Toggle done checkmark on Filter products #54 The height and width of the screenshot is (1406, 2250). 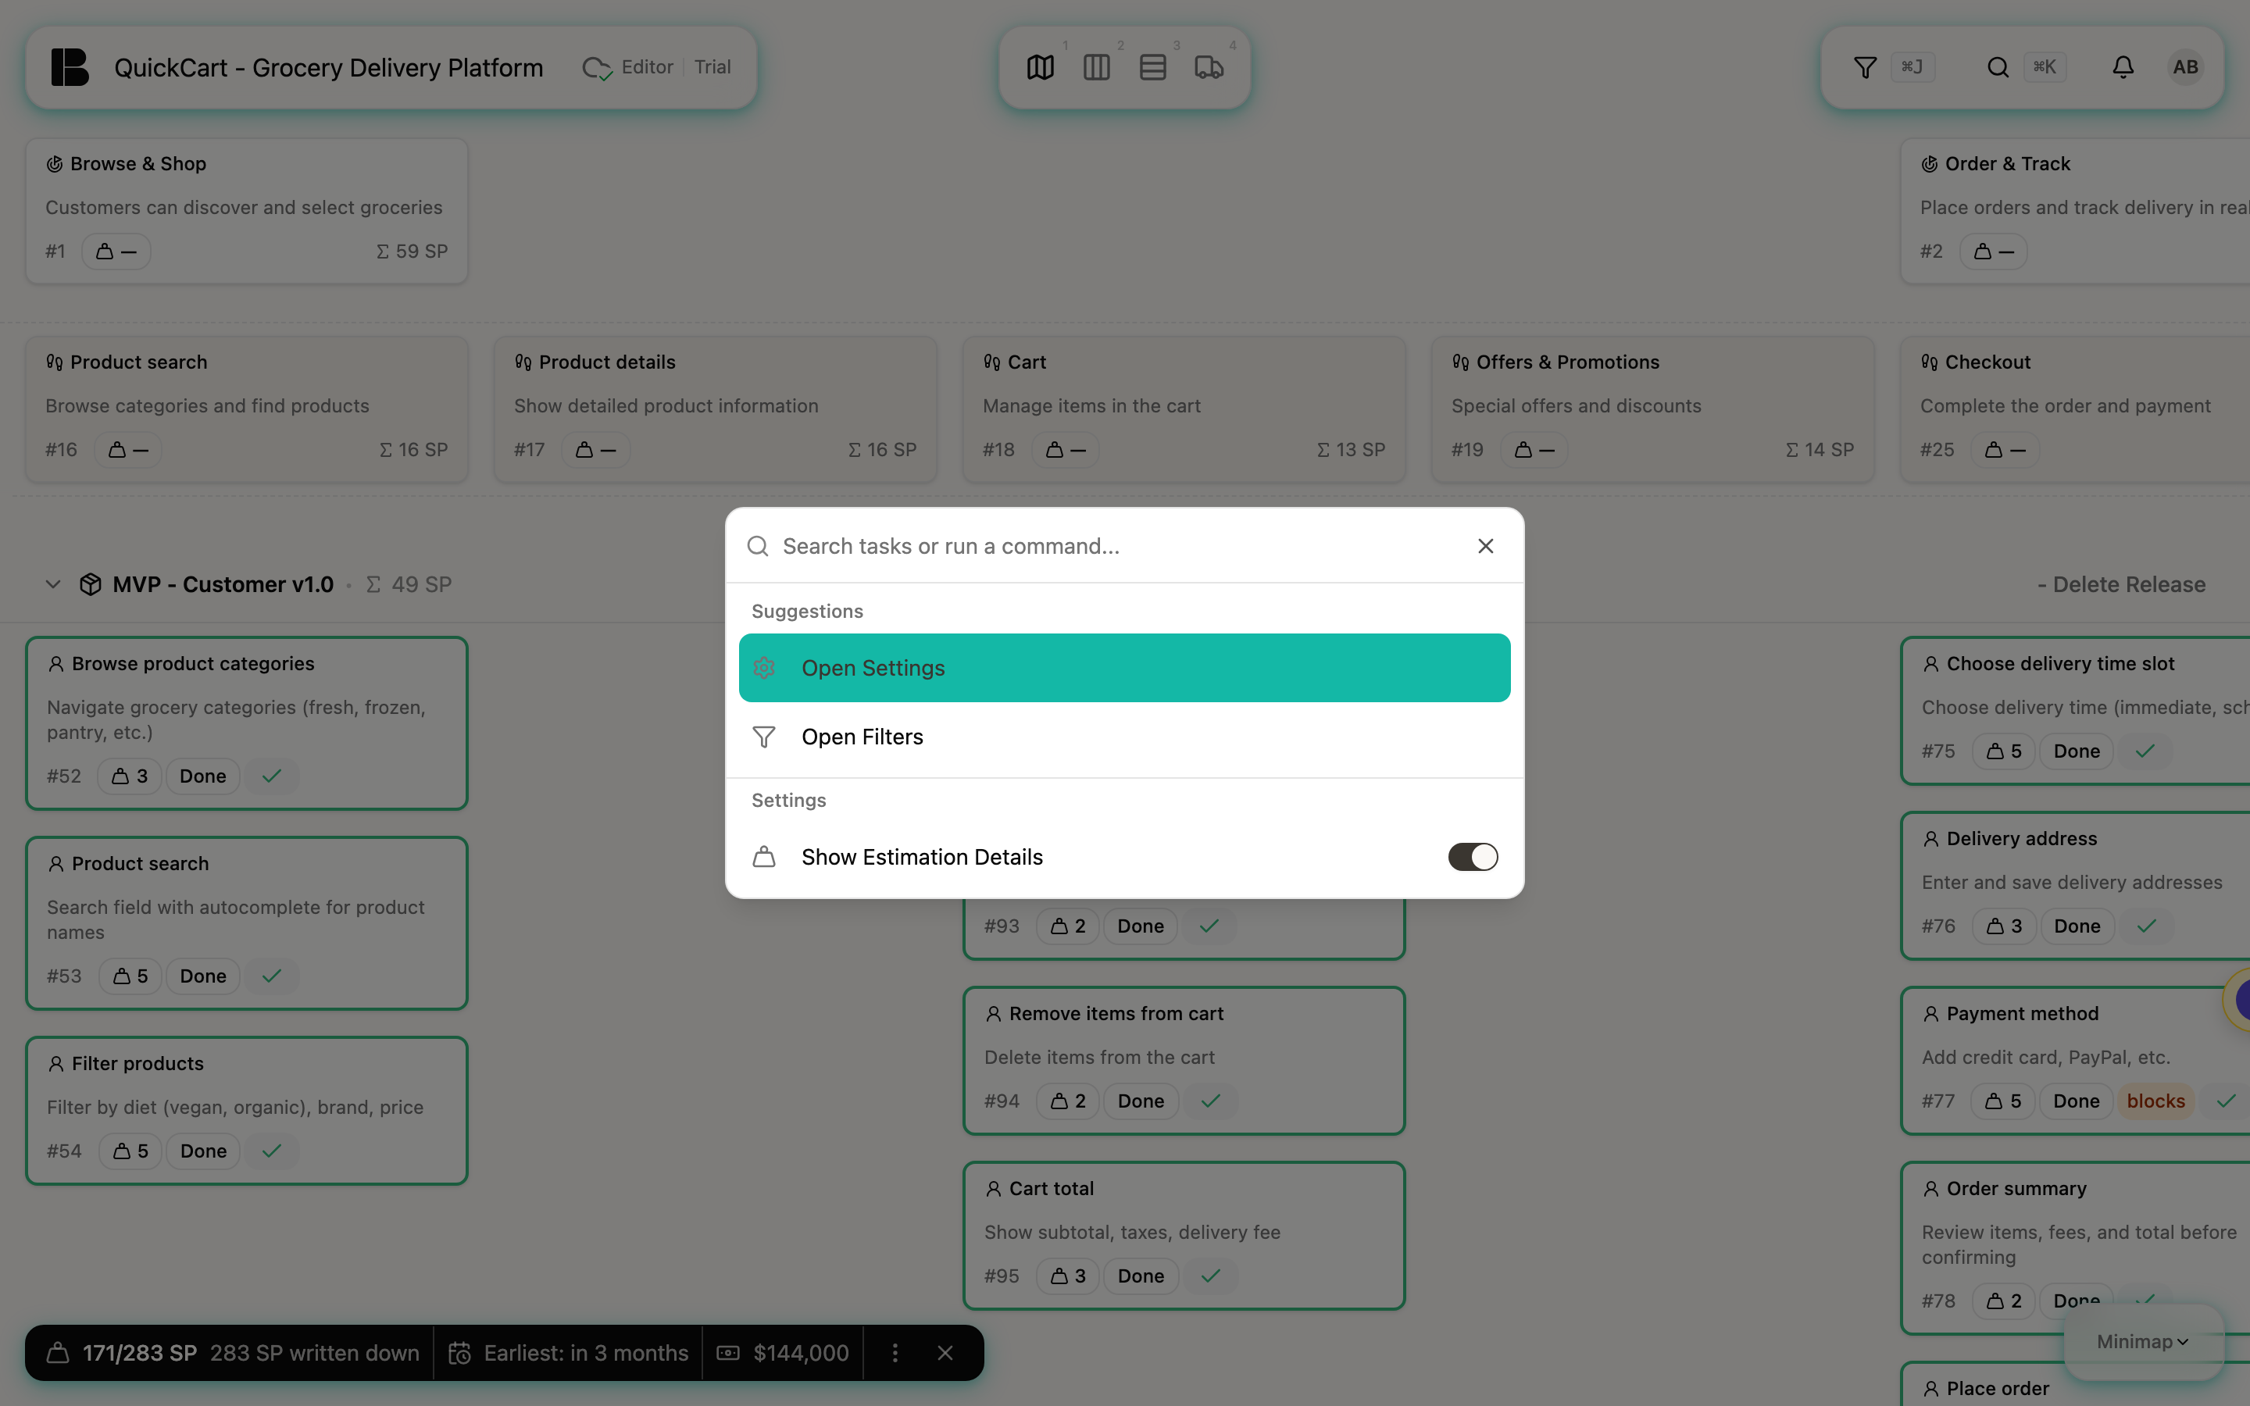[x=272, y=1151]
